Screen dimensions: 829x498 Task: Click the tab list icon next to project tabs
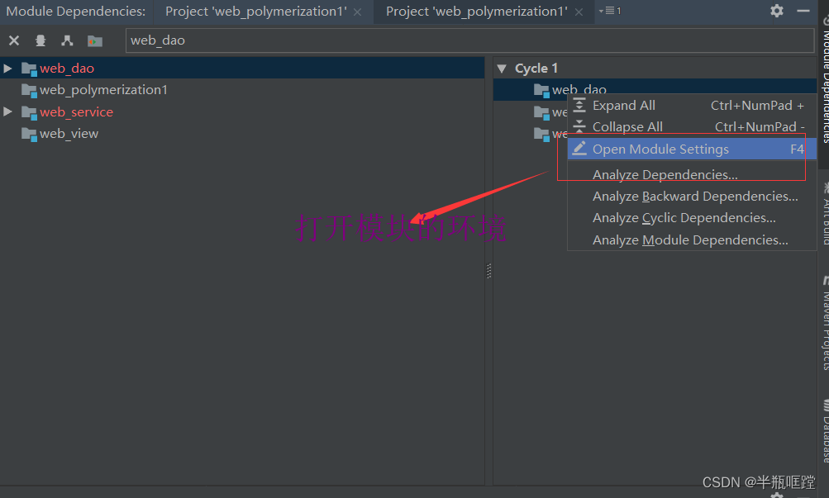click(611, 11)
